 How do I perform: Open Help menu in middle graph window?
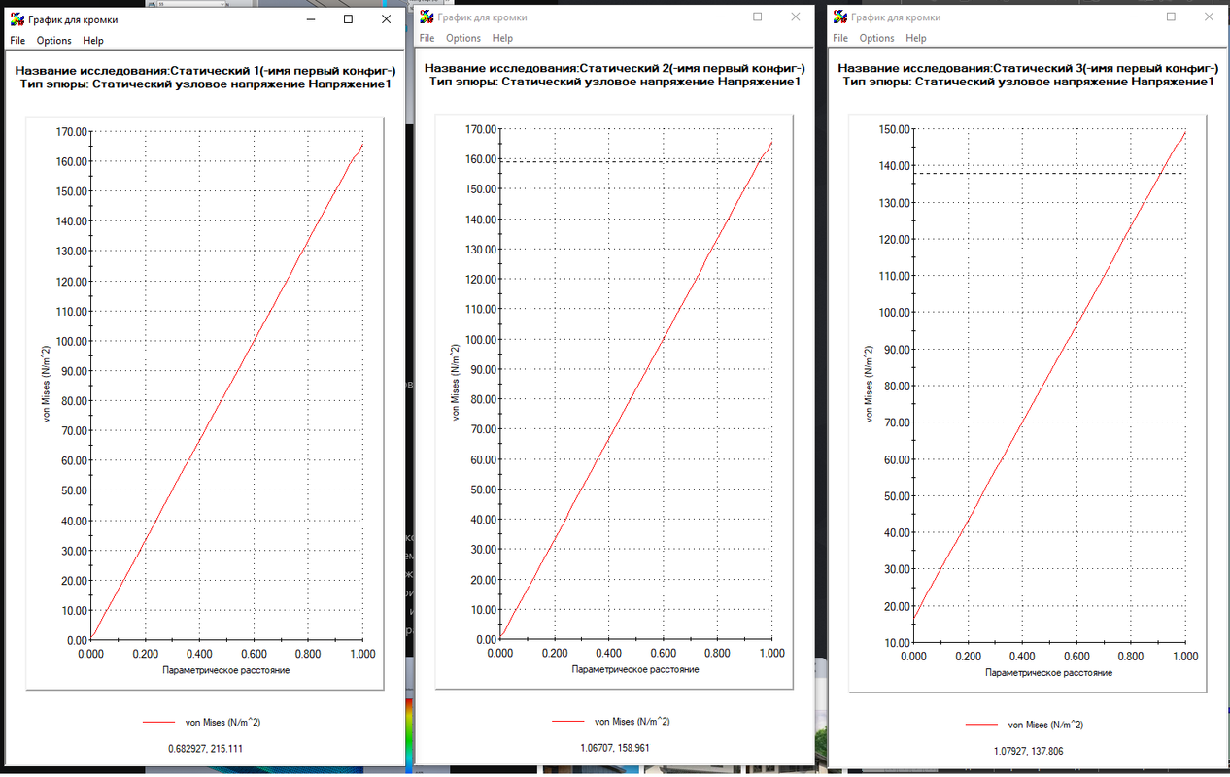502,38
